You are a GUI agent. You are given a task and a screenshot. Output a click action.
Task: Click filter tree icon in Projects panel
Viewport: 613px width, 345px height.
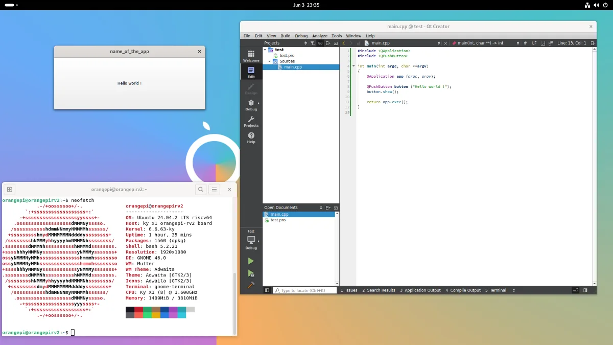[313, 43]
